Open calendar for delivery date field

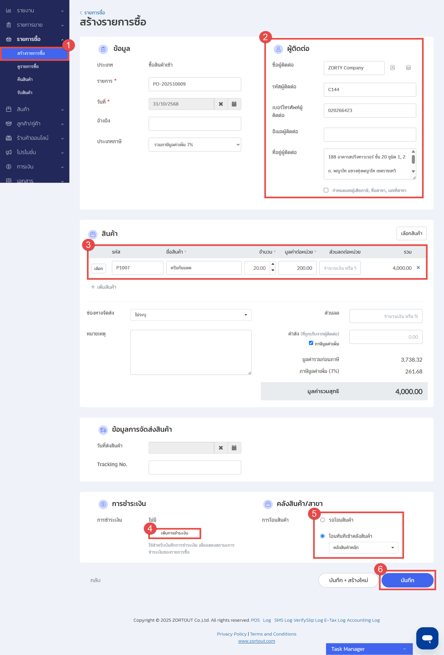click(x=234, y=448)
